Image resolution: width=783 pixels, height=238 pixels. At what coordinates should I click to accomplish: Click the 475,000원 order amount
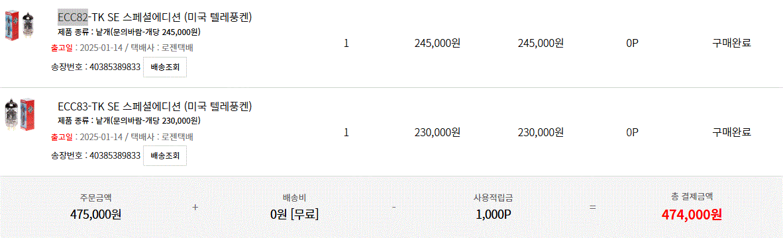pos(96,215)
